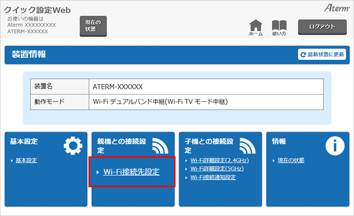Open 現在の状態 link in 情報 panel
354x216 pixels.
[x=291, y=161]
